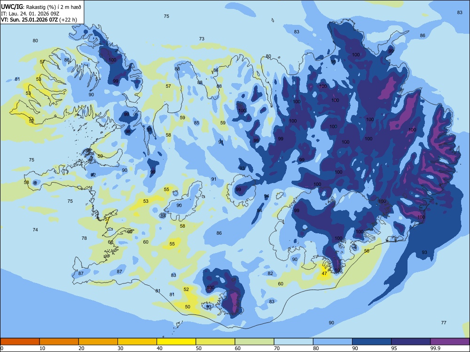Screen dimensions: 470x352
Task: Pick the pale yellow 50–60 legend swatch
Action: tap(215, 342)
